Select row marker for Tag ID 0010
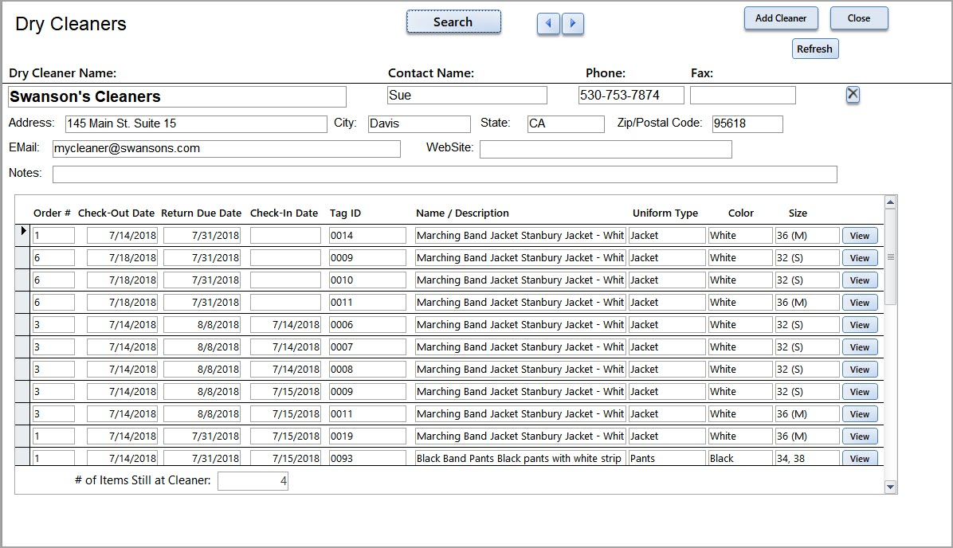The image size is (953, 548). point(23,280)
